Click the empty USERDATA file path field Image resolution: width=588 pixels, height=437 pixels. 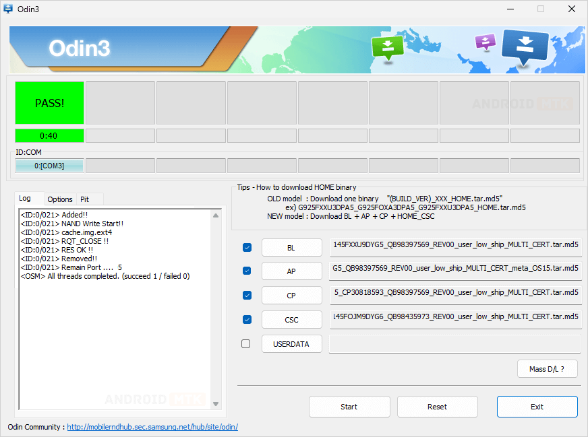[x=454, y=344]
